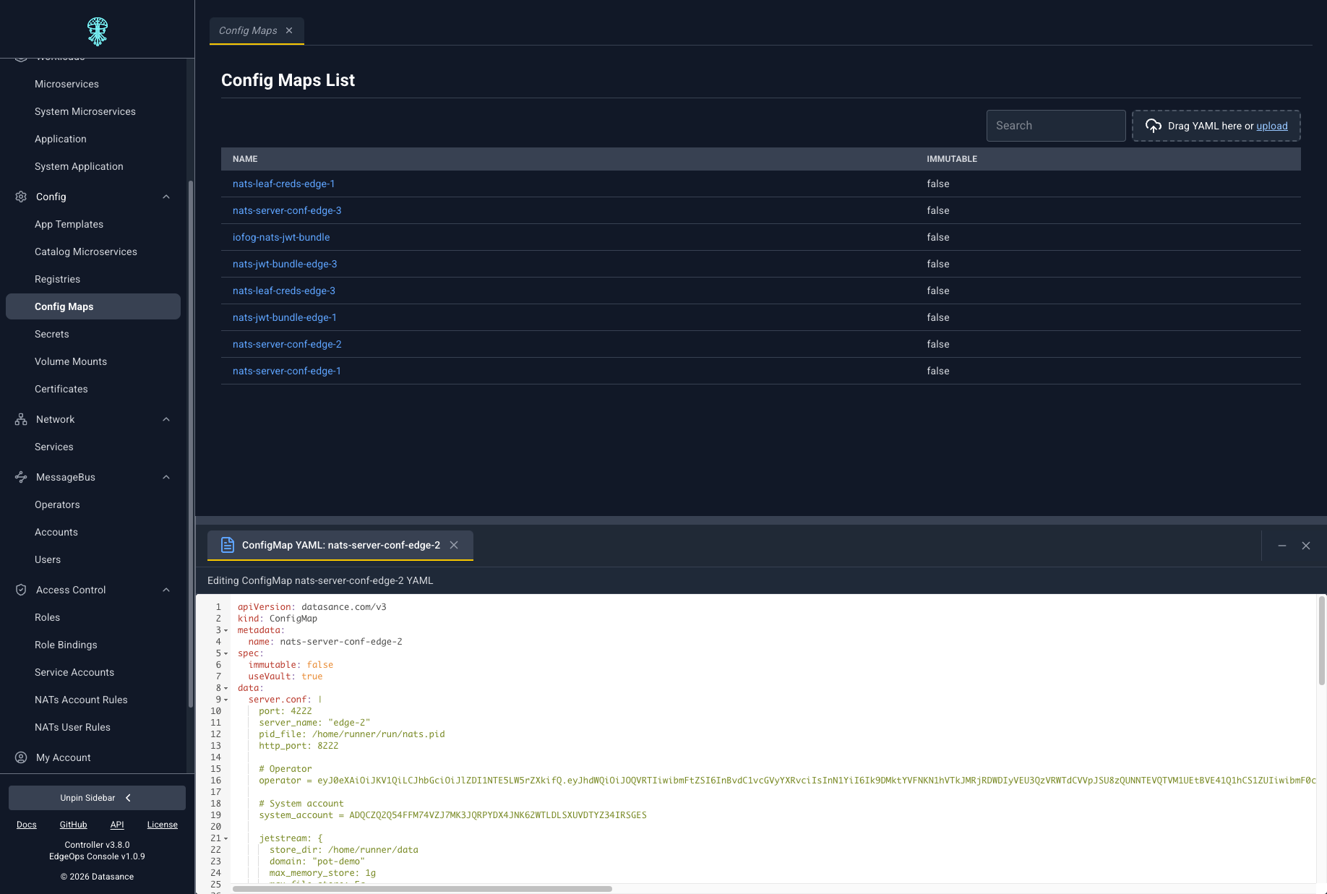Open System Microservices in the sidebar
This screenshot has width=1327, height=894.
85,111
